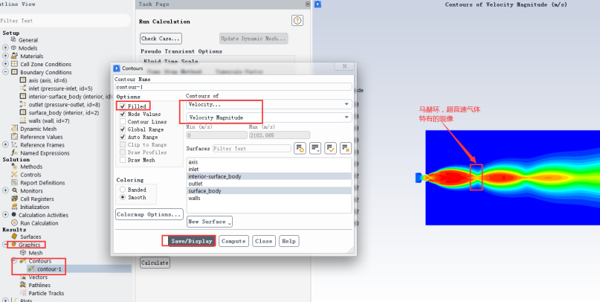The image size is (600, 302).
Task: Click the first surface filter icon button
Action: (300, 148)
